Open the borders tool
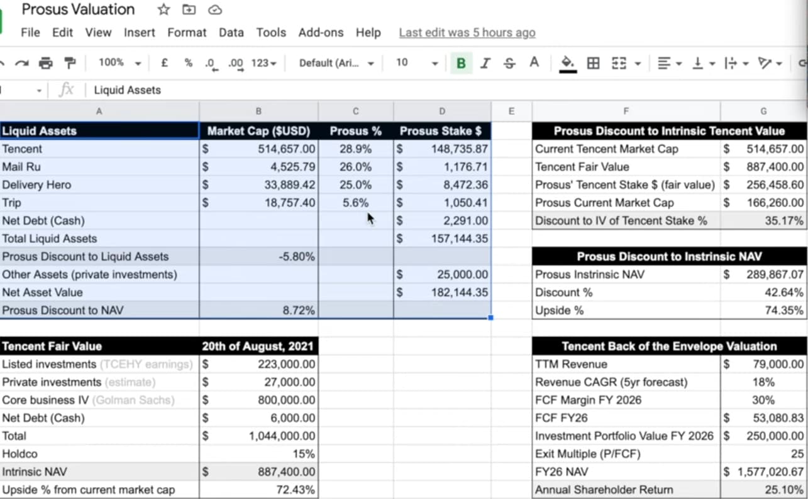 (x=593, y=63)
